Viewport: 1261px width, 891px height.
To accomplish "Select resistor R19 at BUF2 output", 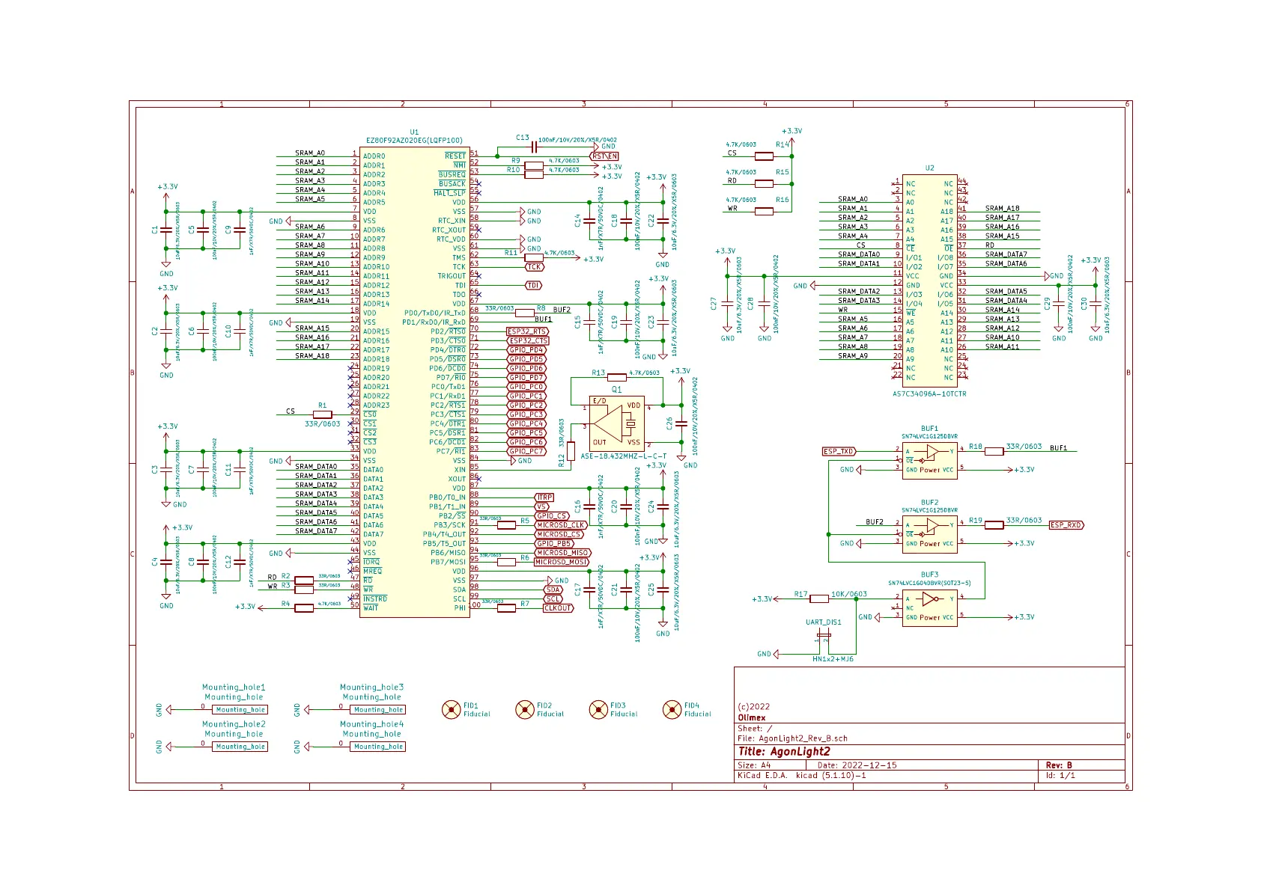I will 994,525.
